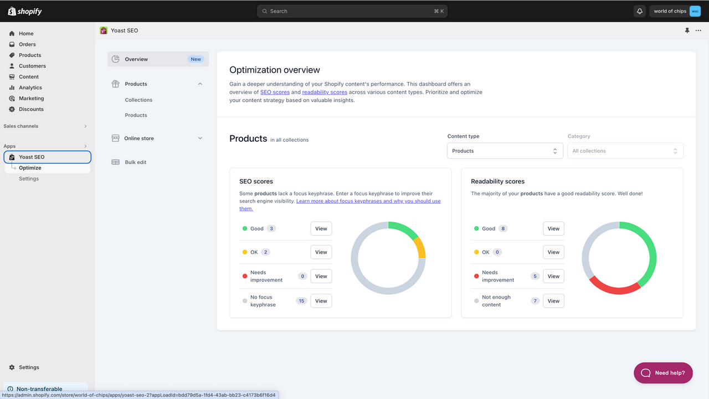Expand the Apps section chevron
Viewport: 709px width, 399px height.
click(85, 146)
